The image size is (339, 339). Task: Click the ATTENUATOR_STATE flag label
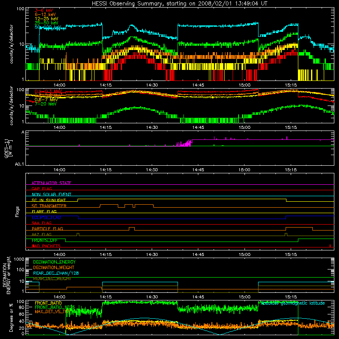[51, 183]
